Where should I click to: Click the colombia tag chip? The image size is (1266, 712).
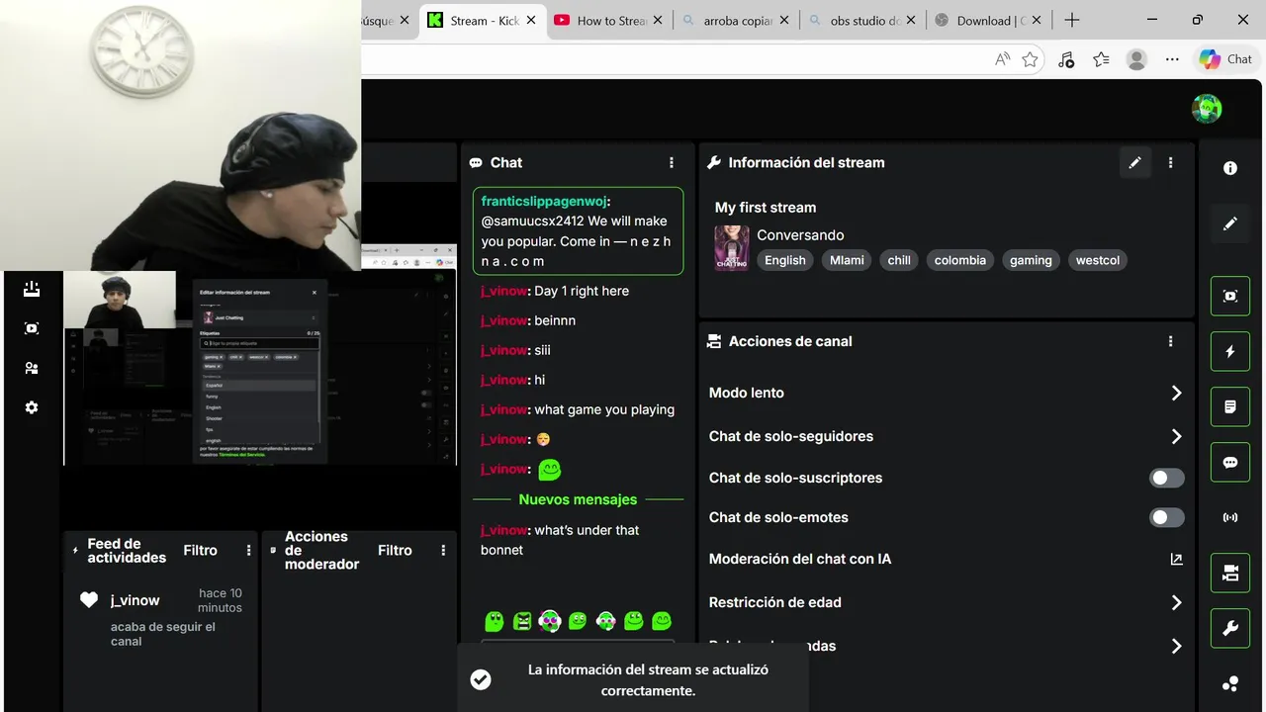point(960,260)
